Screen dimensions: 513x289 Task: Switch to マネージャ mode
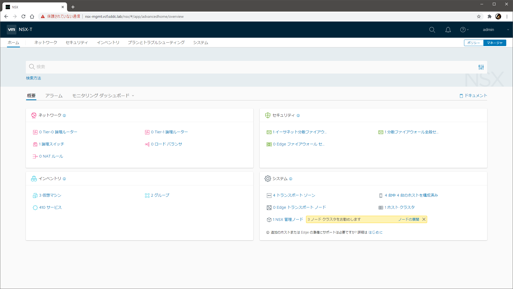[x=494, y=43]
